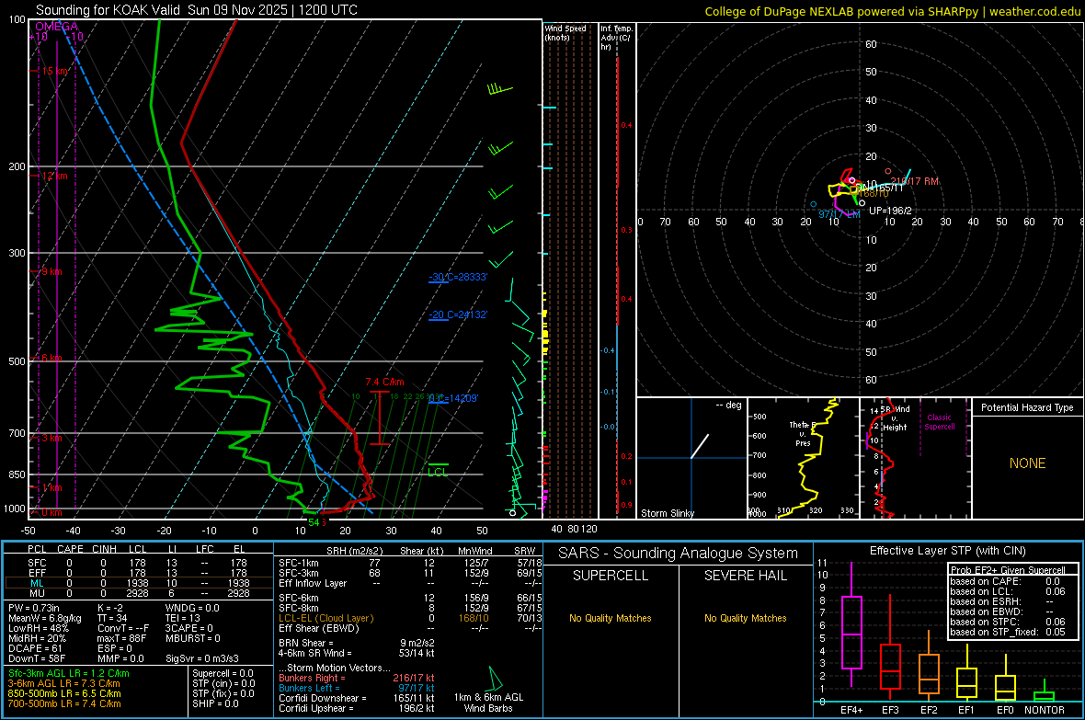Select the SFC parcel row

(139, 563)
